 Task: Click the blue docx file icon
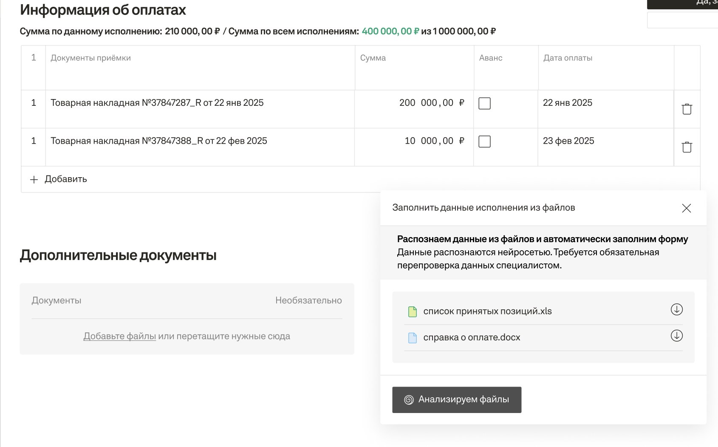point(412,338)
